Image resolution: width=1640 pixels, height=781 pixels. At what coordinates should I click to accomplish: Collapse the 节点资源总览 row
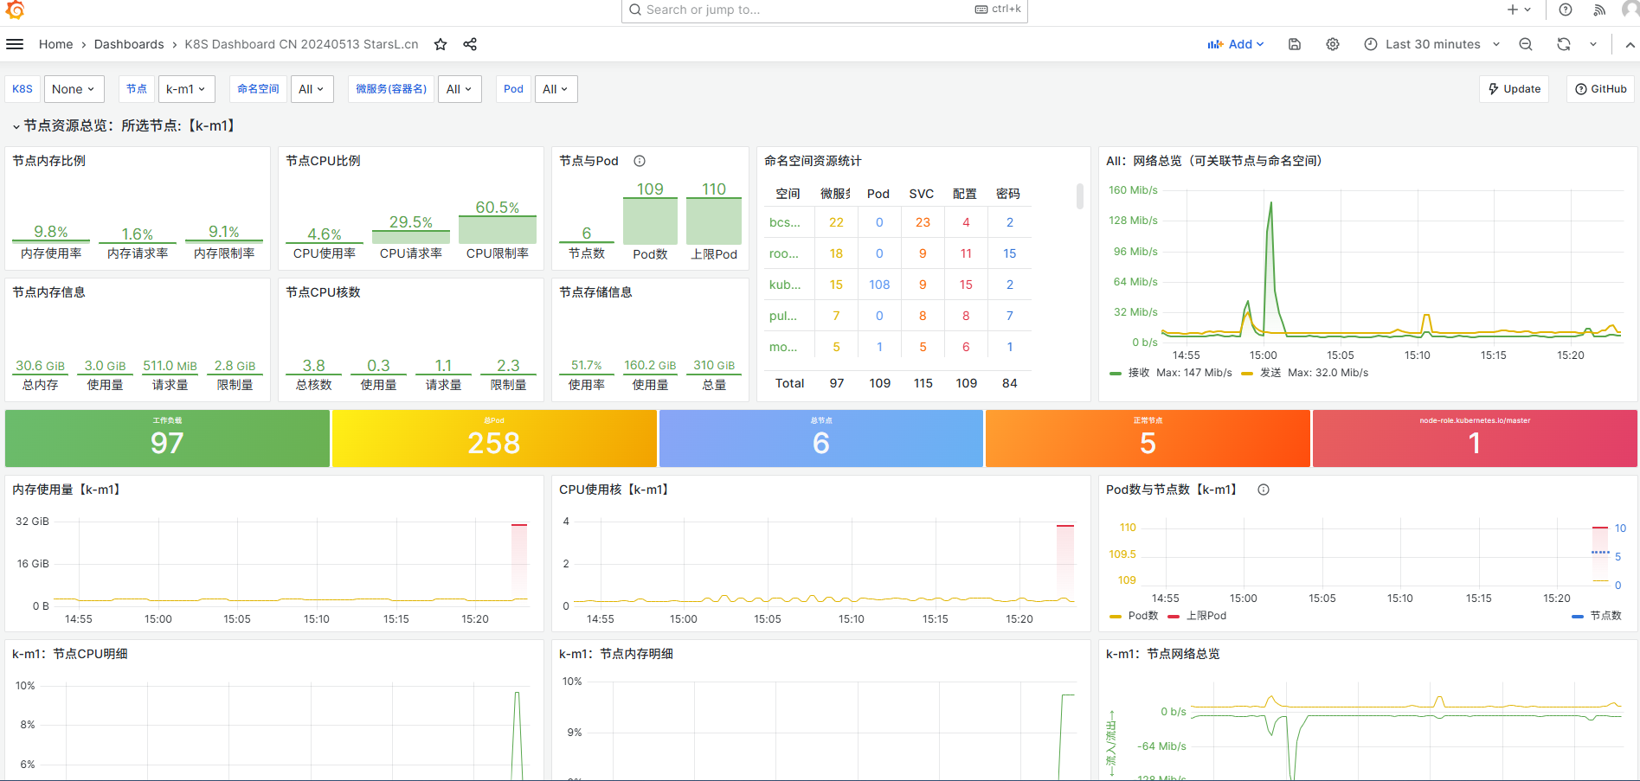[124, 126]
